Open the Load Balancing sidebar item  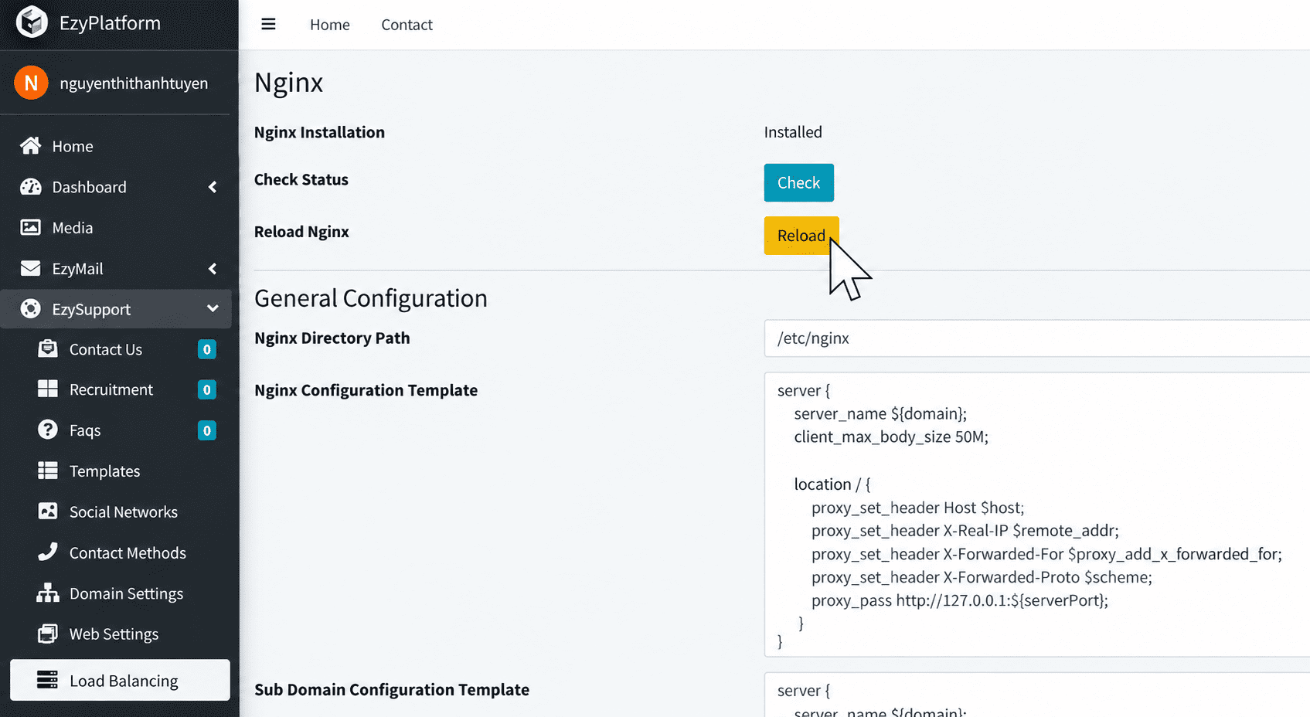click(x=120, y=680)
